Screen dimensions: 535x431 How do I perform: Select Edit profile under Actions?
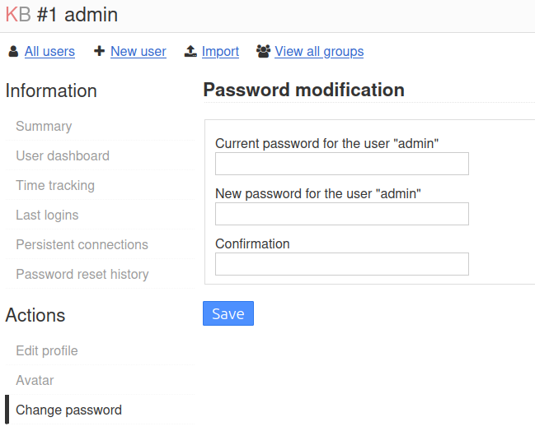click(x=47, y=351)
